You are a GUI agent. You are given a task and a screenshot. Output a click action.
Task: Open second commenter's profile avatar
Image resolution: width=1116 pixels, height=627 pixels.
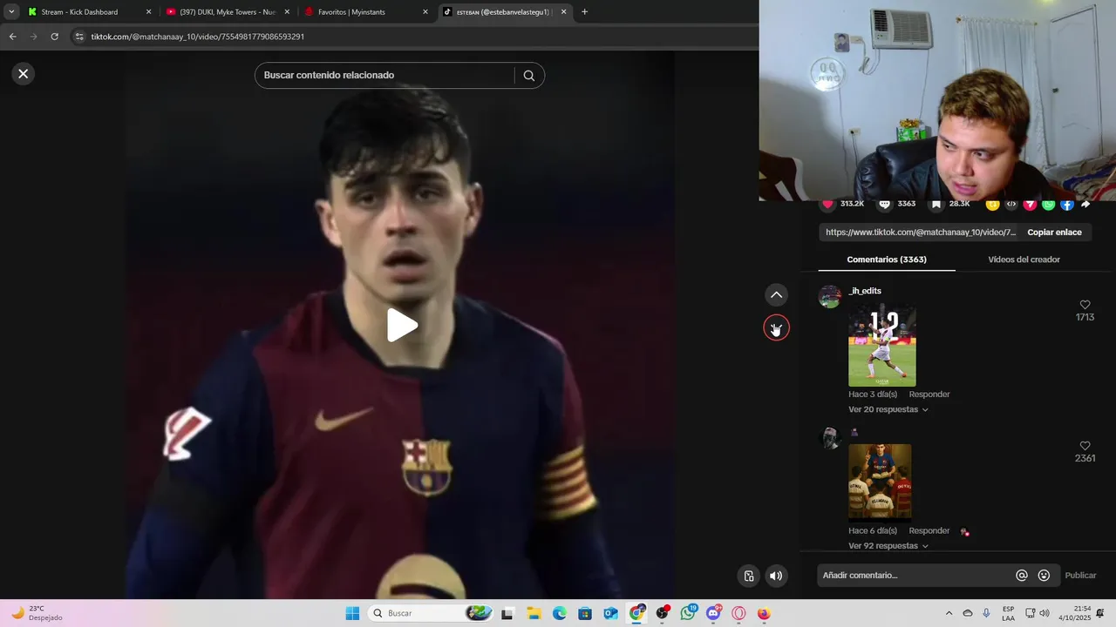[x=830, y=438]
